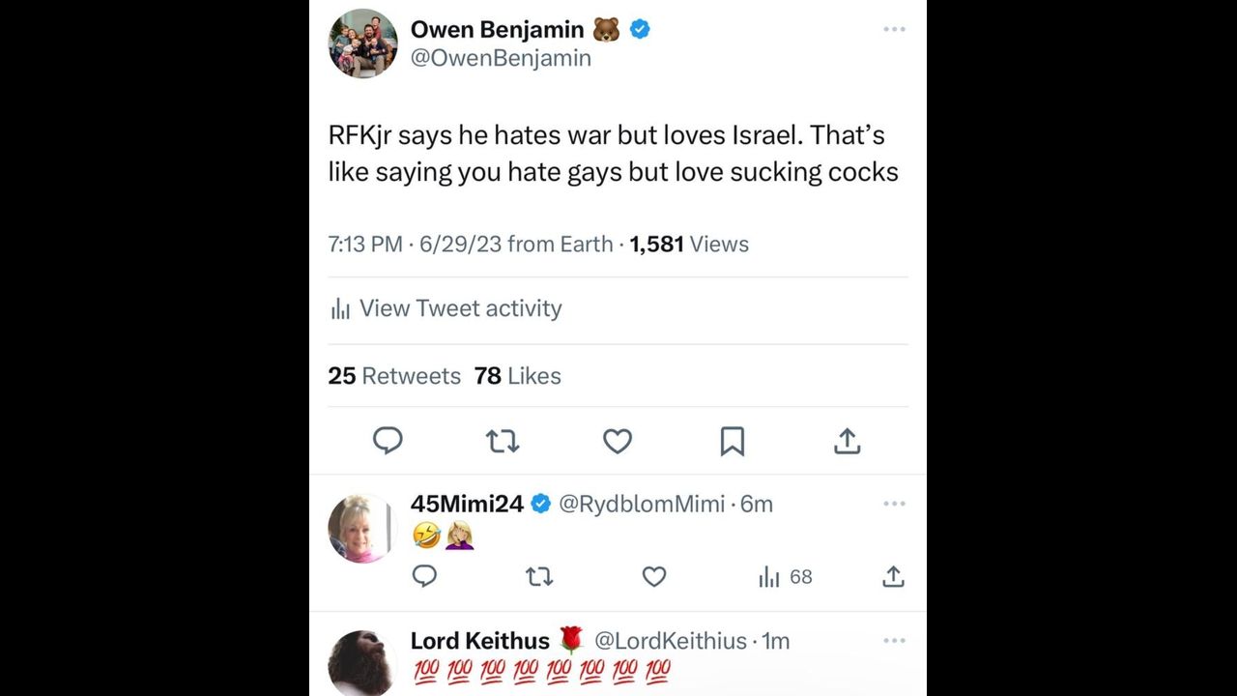View analytics for 45Mimi24's reply
The height and width of the screenshot is (696, 1237).
coord(785,577)
